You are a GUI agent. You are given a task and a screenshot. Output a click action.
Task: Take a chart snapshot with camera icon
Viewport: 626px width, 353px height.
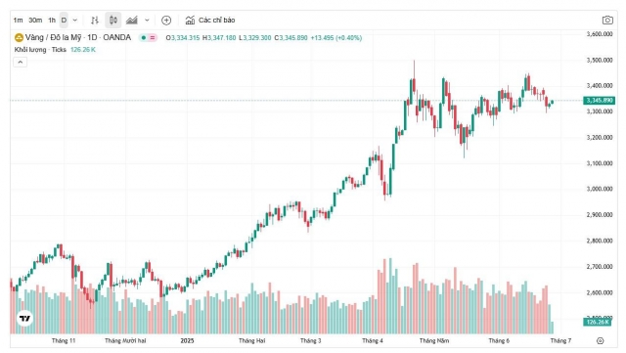tap(607, 20)
